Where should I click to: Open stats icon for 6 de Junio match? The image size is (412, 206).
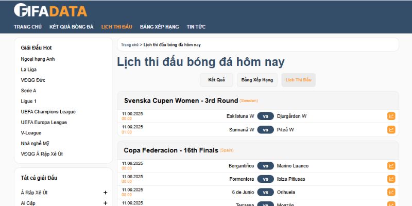[391, 192]
